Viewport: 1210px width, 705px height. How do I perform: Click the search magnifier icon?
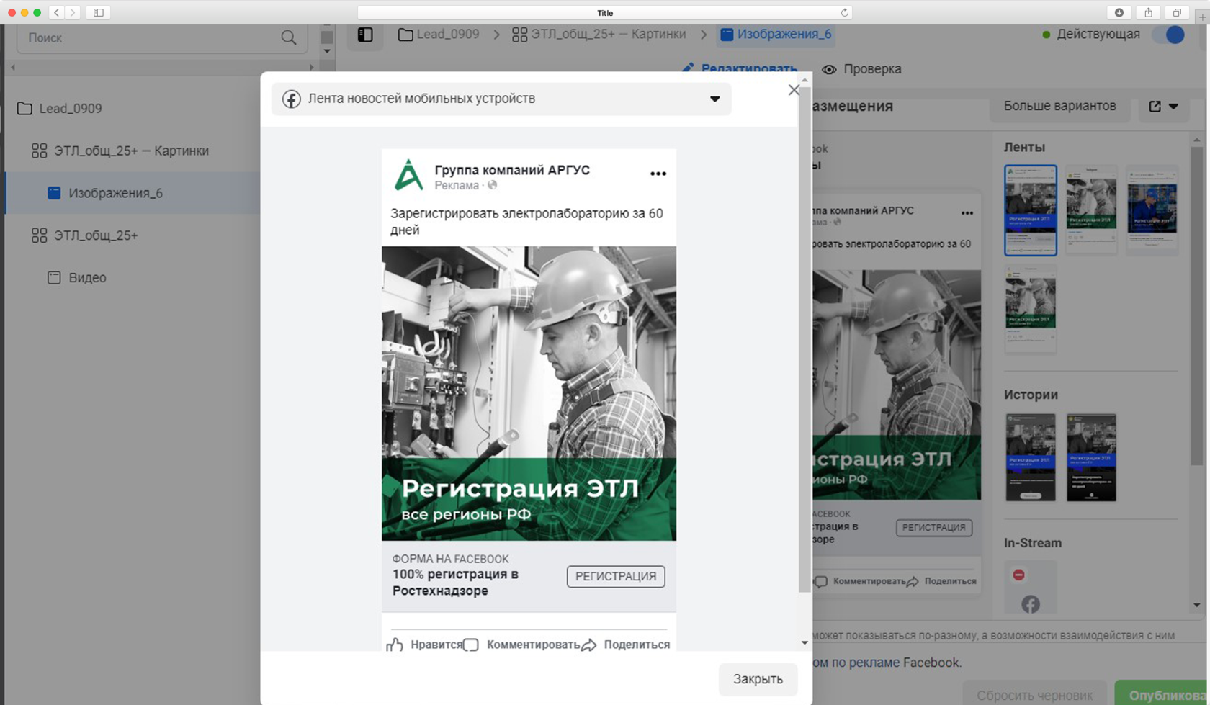tap(289, 38)
